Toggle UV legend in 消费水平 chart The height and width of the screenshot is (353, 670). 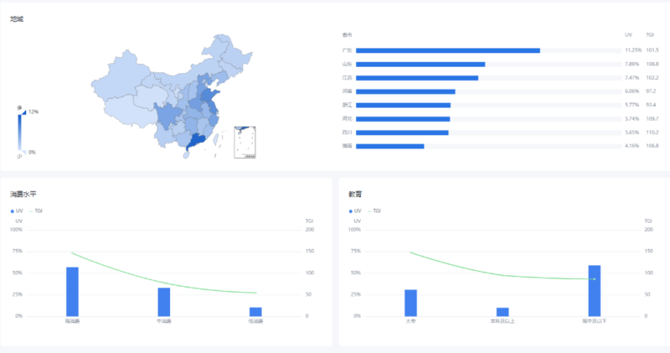[17, 211]
